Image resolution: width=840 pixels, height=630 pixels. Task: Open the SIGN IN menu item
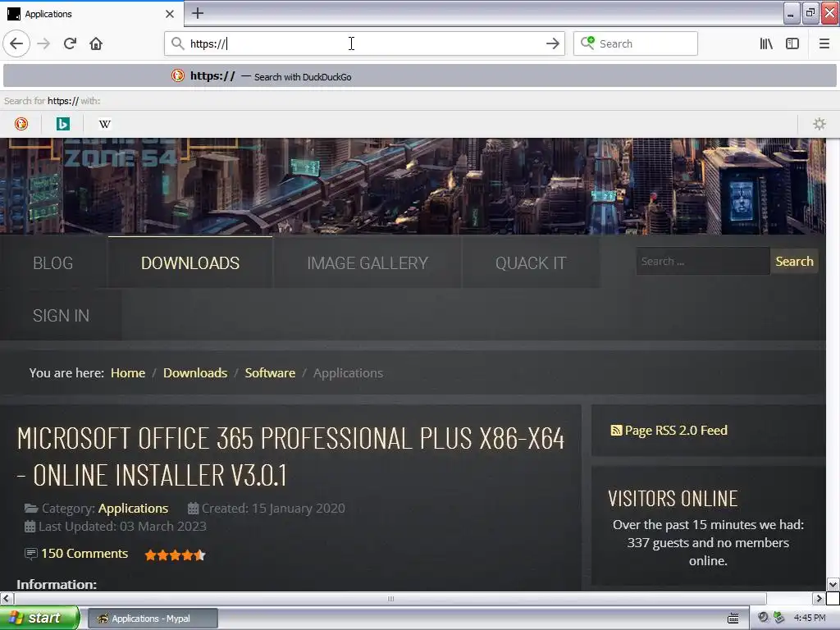[x=61, y=316]
